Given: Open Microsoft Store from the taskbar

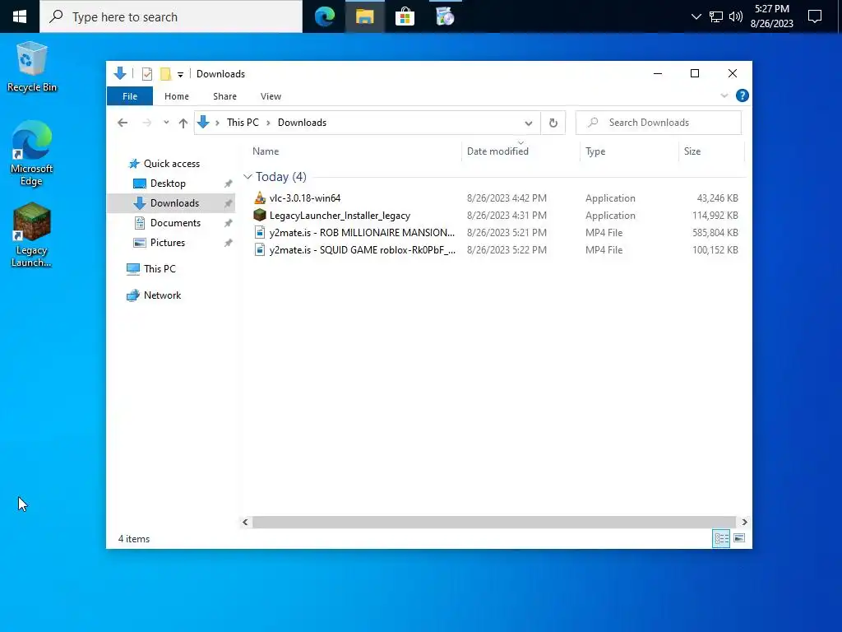Looking at the screenshot, I should (x=405, y=16).
